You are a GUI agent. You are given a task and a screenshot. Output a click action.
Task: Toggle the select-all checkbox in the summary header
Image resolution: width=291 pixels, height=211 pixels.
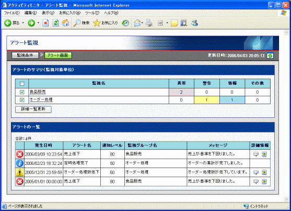[x=22, y=84]
